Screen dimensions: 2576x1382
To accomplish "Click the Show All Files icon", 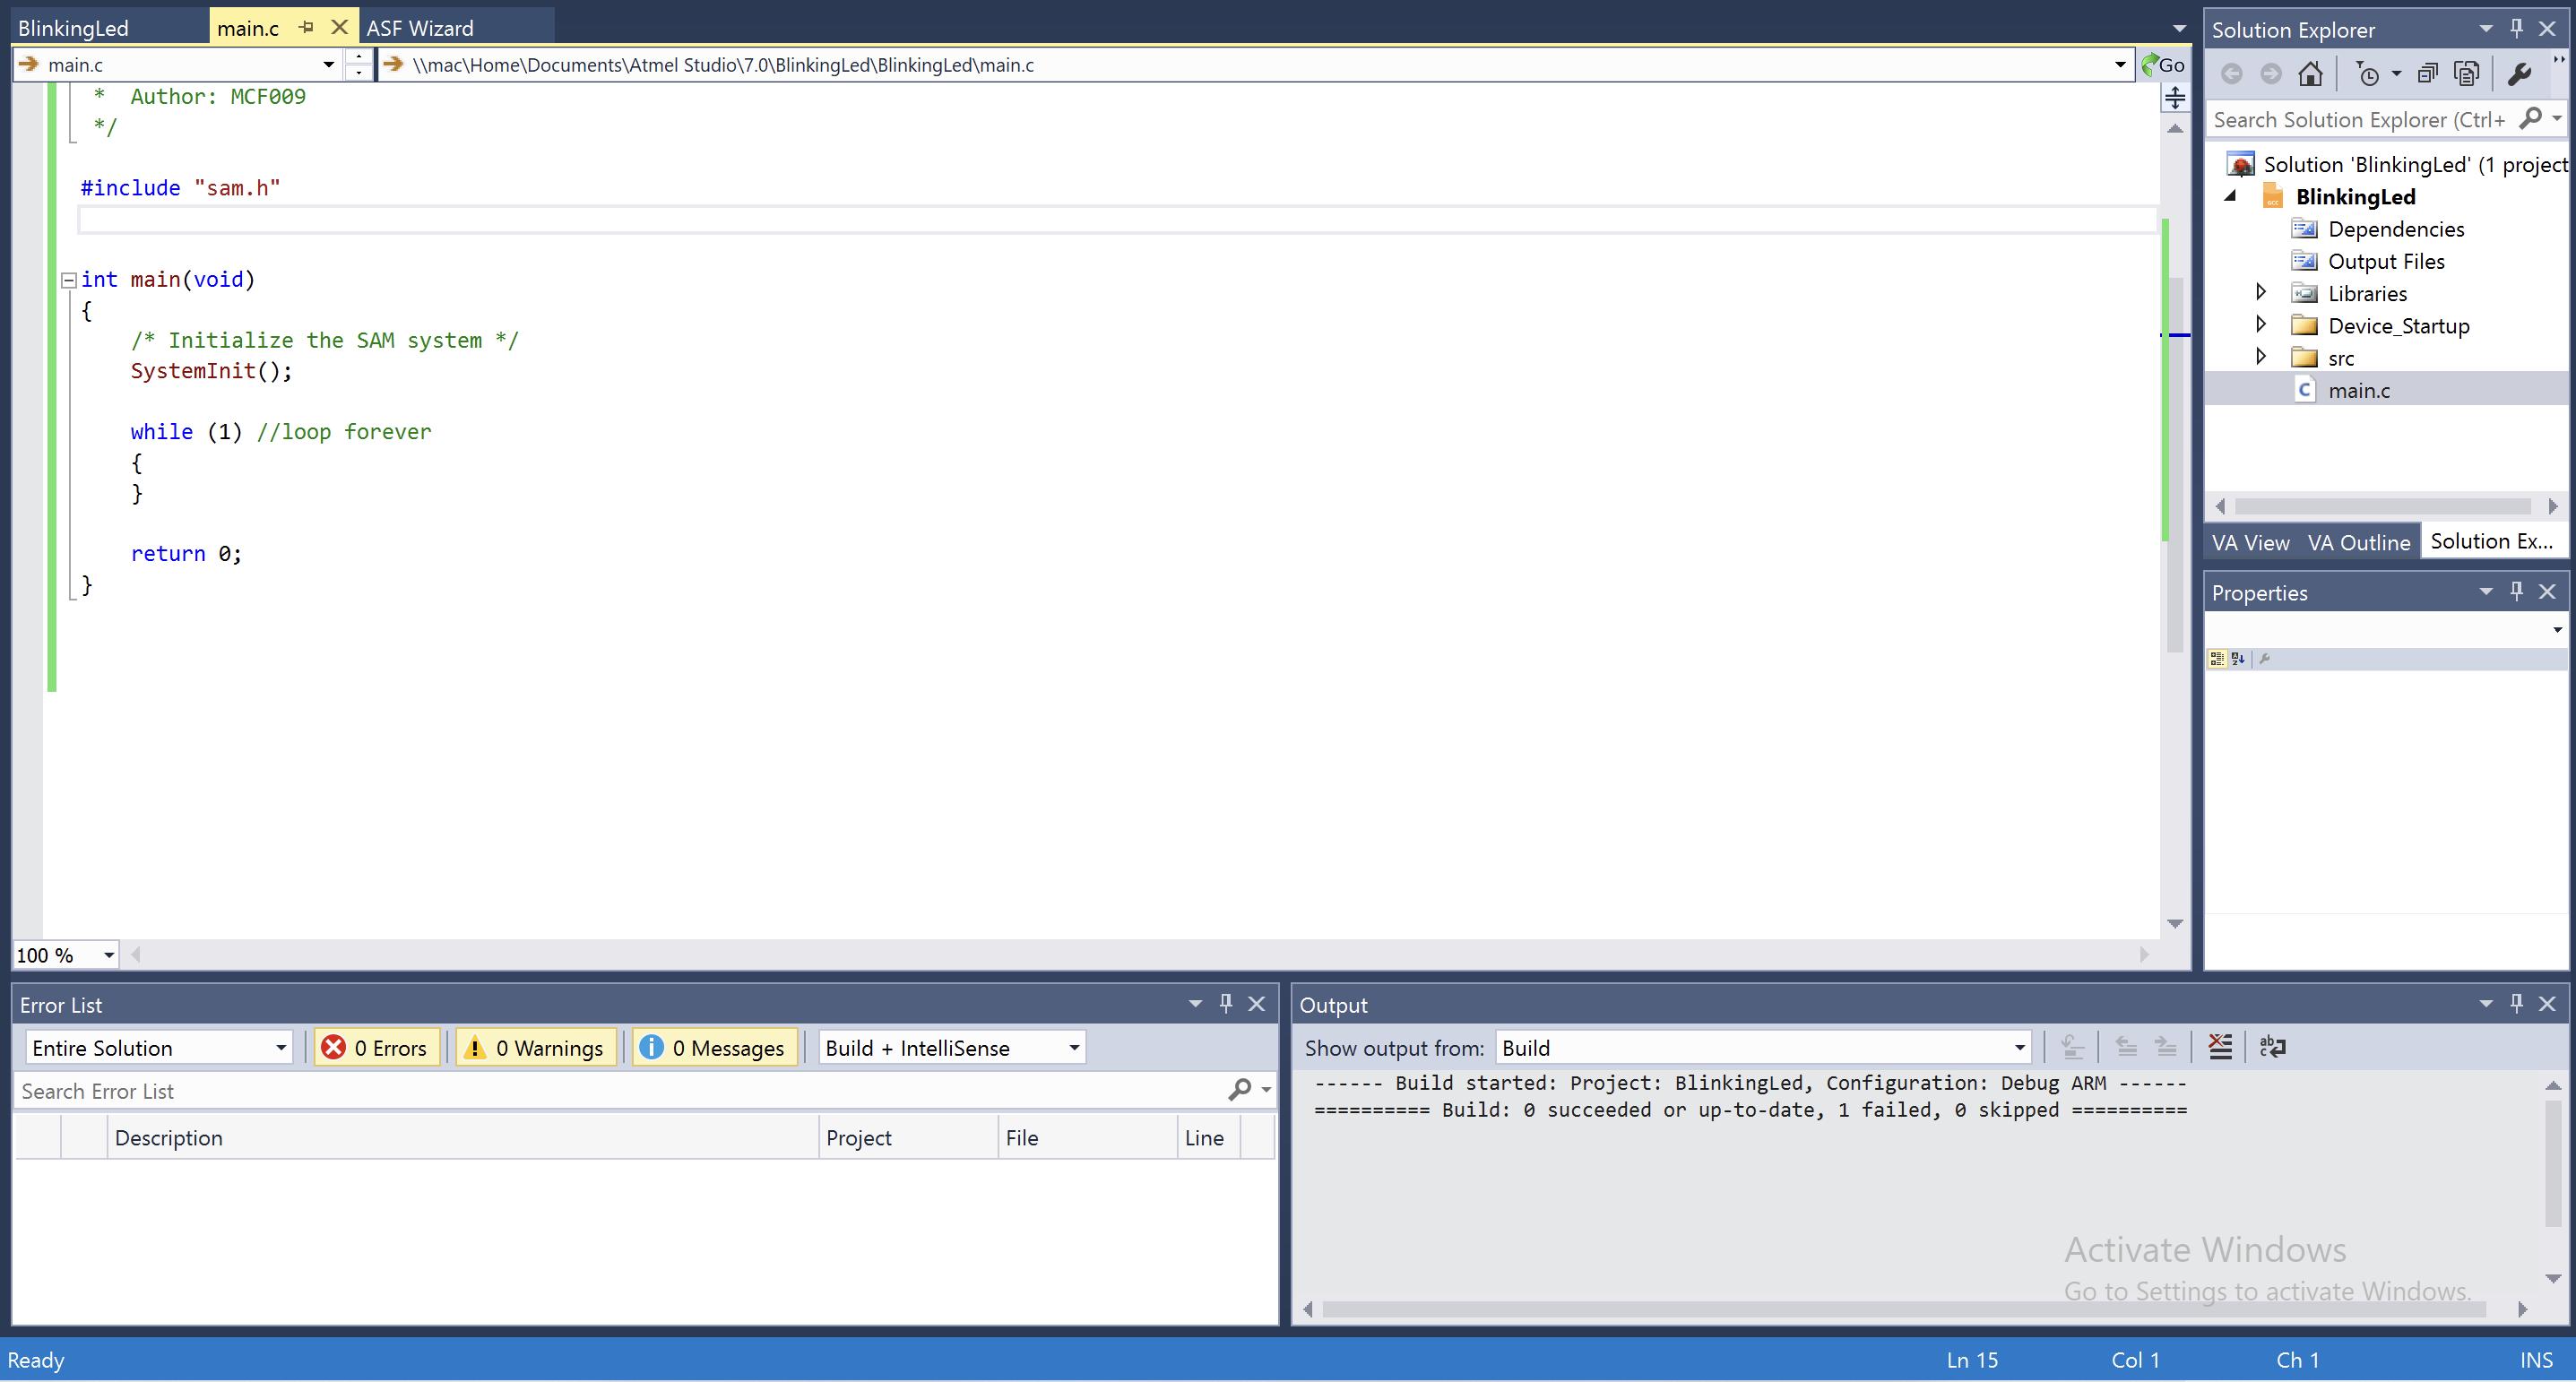I will click(2467, 73).
